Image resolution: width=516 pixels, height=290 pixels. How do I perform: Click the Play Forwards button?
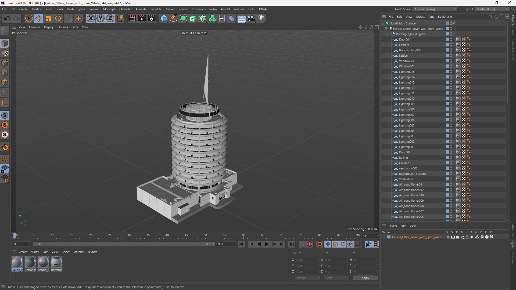point(266,244)
